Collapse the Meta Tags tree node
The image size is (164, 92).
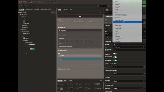tap(21, 19)
